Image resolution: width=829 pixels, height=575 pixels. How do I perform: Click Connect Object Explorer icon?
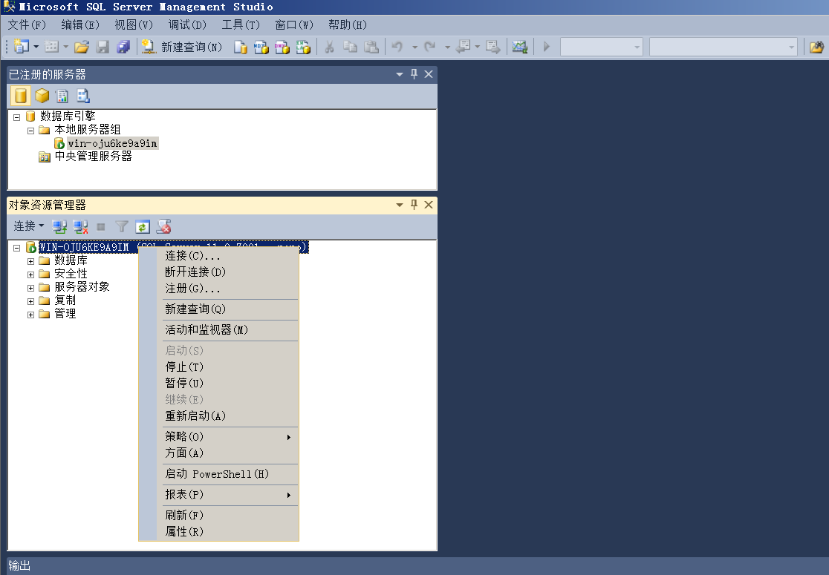(59, 227)
